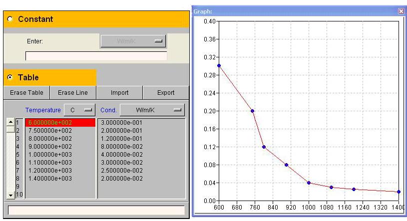
Task: Click the Erase Table button
Action: [x=26, y=93]
